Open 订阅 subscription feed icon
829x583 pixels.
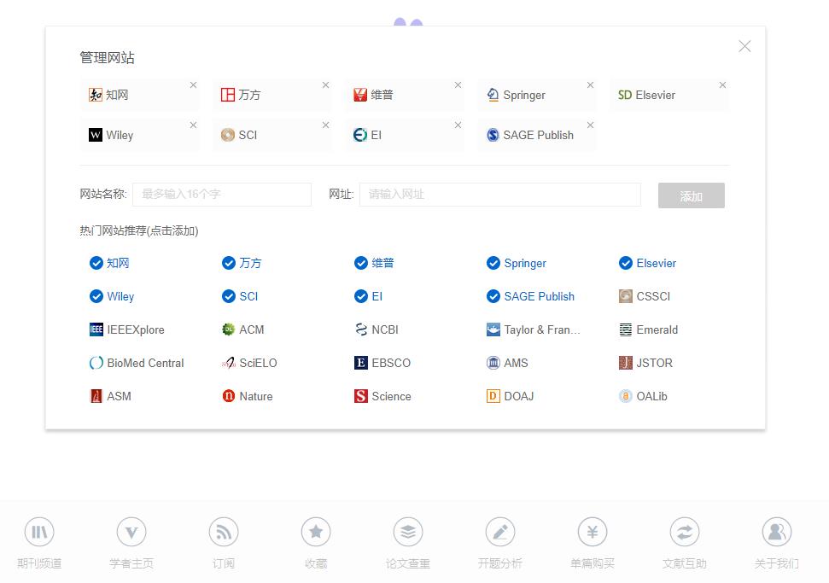[224, 532]
